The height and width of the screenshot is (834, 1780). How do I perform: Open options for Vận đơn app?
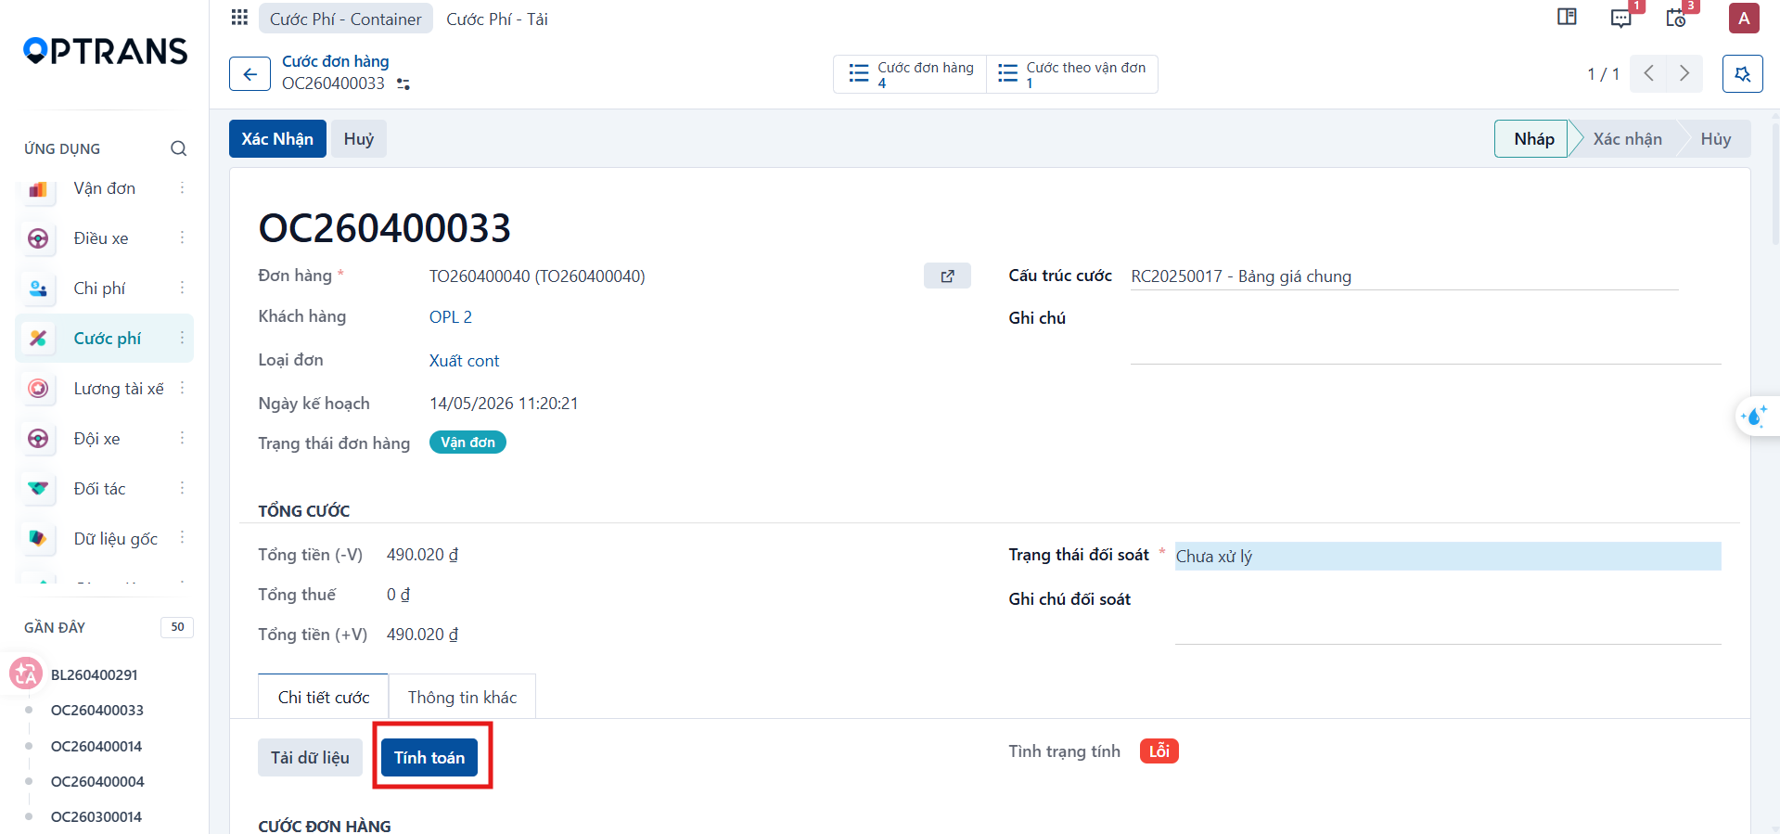182,188
